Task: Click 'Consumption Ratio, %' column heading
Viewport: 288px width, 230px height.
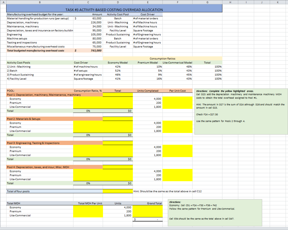Action: point(88,91)
